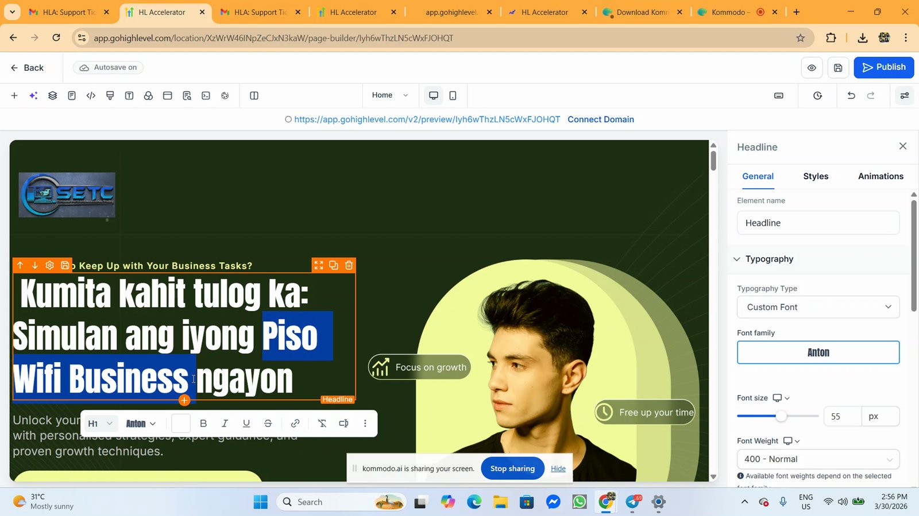Open the Font Weight dropdown

pos(818,459)
